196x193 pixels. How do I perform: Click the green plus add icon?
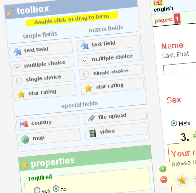pos(163,169)
